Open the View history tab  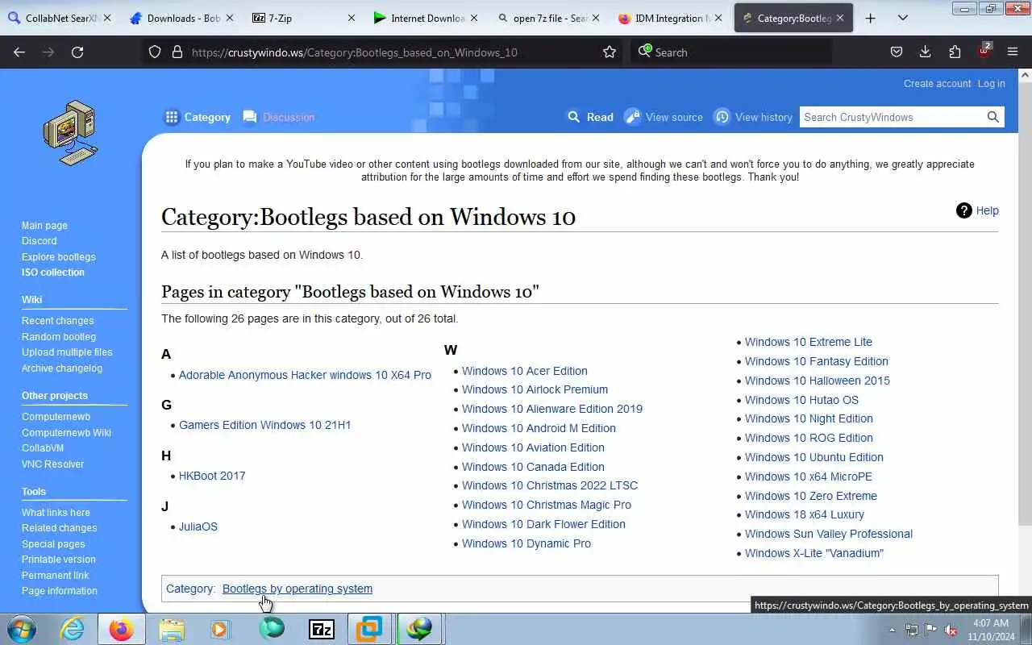[754, 117]
